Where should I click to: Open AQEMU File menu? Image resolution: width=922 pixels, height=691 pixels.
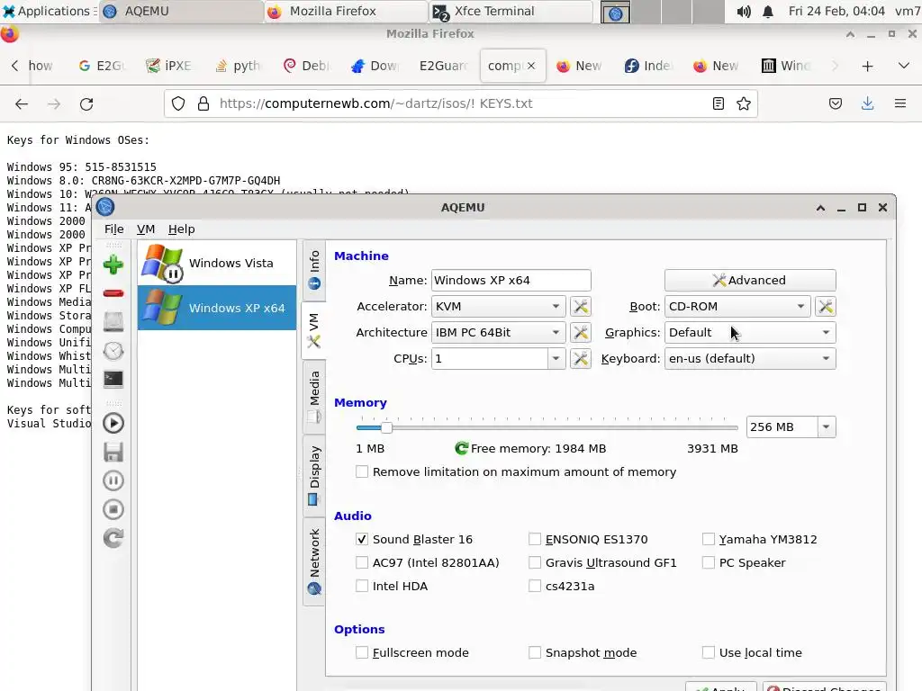[x=114, y=229]
